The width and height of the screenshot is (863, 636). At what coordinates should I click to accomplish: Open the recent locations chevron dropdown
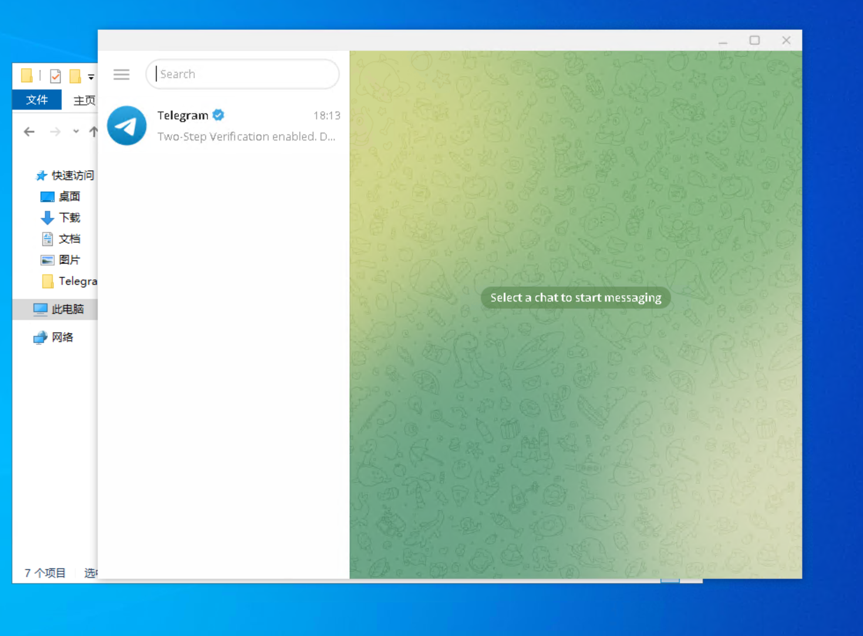point(75,131)
